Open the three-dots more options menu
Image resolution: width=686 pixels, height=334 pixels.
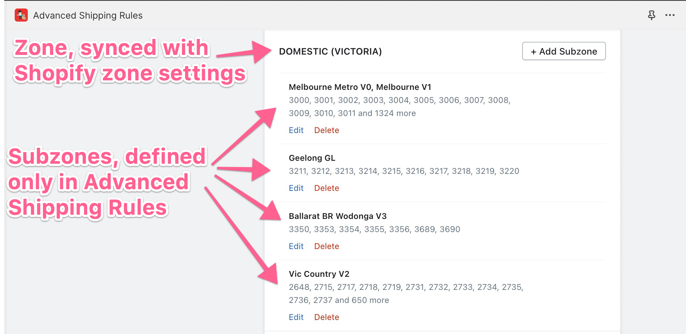[x=670, y=15]
